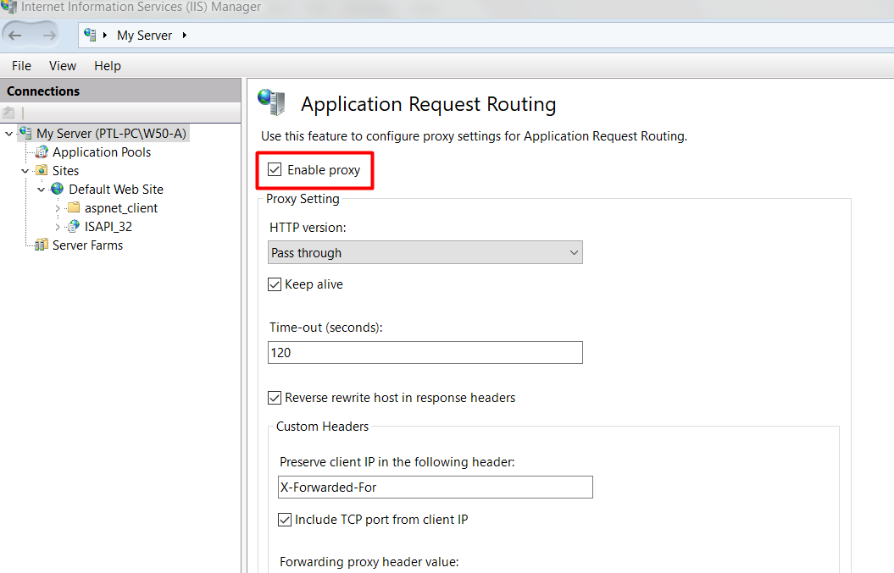Open the HTTP version dropdown

click(x=425, y=252)
